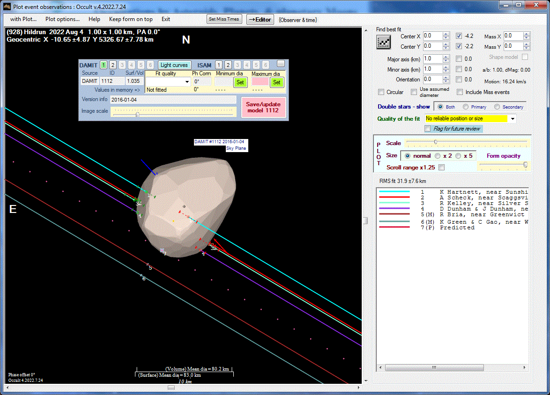Tick Include Miss events checkbox
This screenshot has height=395, width=550.
460,92
